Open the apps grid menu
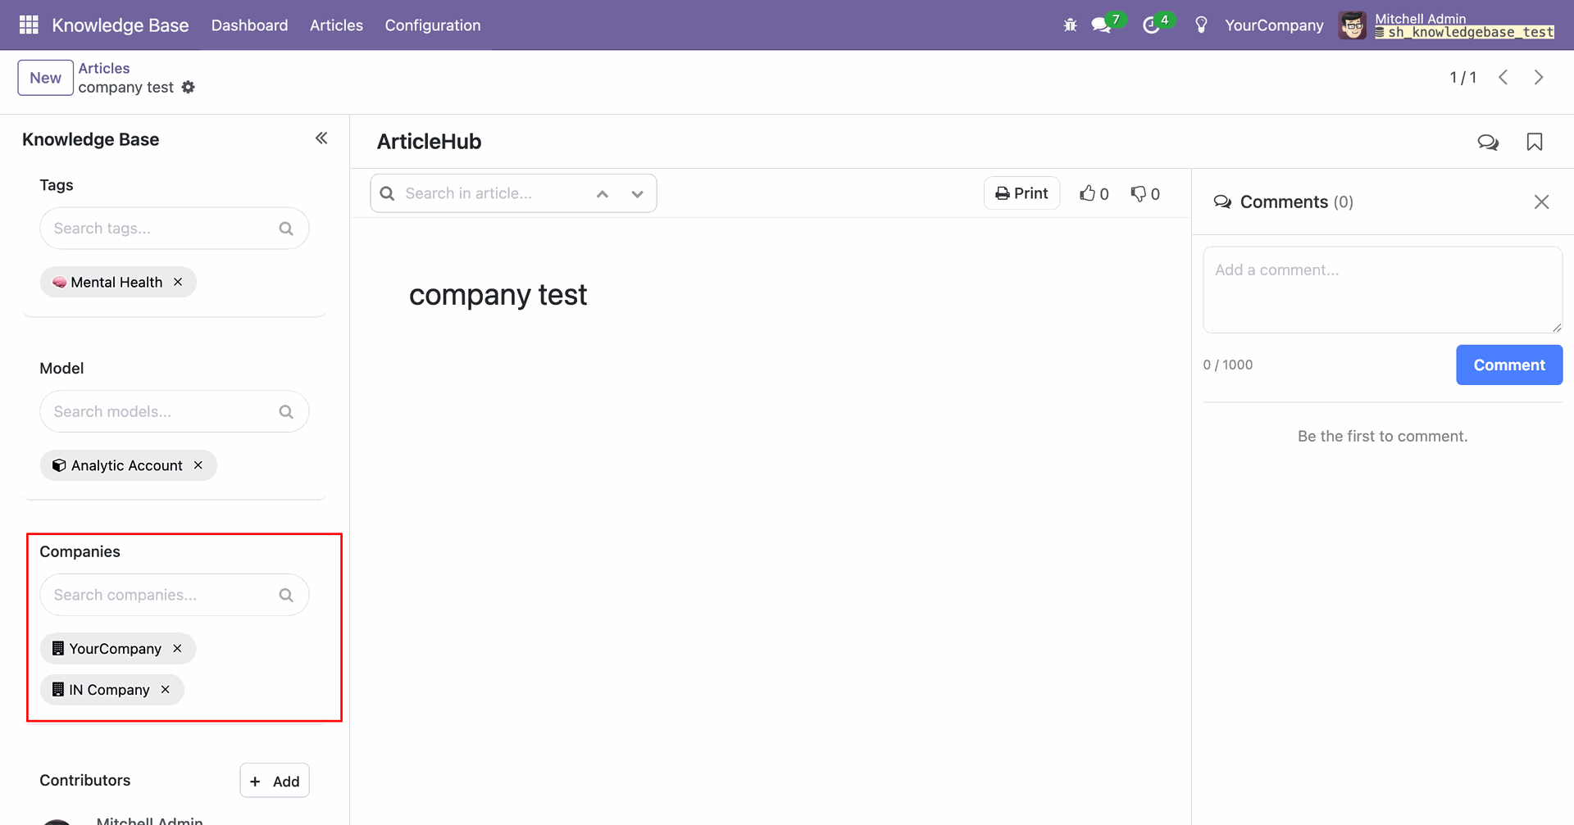 [29, 25]
